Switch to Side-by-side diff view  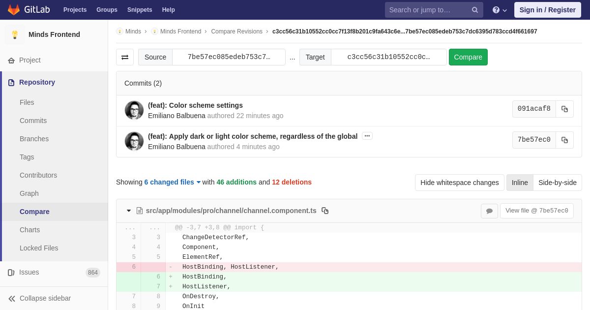click(558, 183)
